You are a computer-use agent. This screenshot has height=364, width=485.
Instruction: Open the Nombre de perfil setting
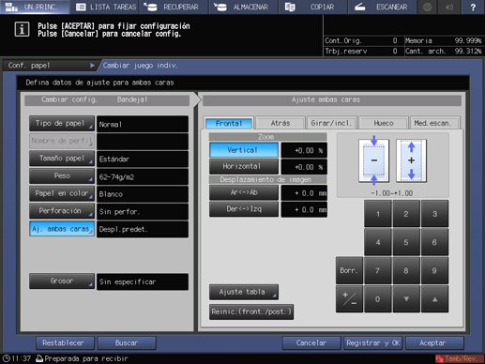62,141
